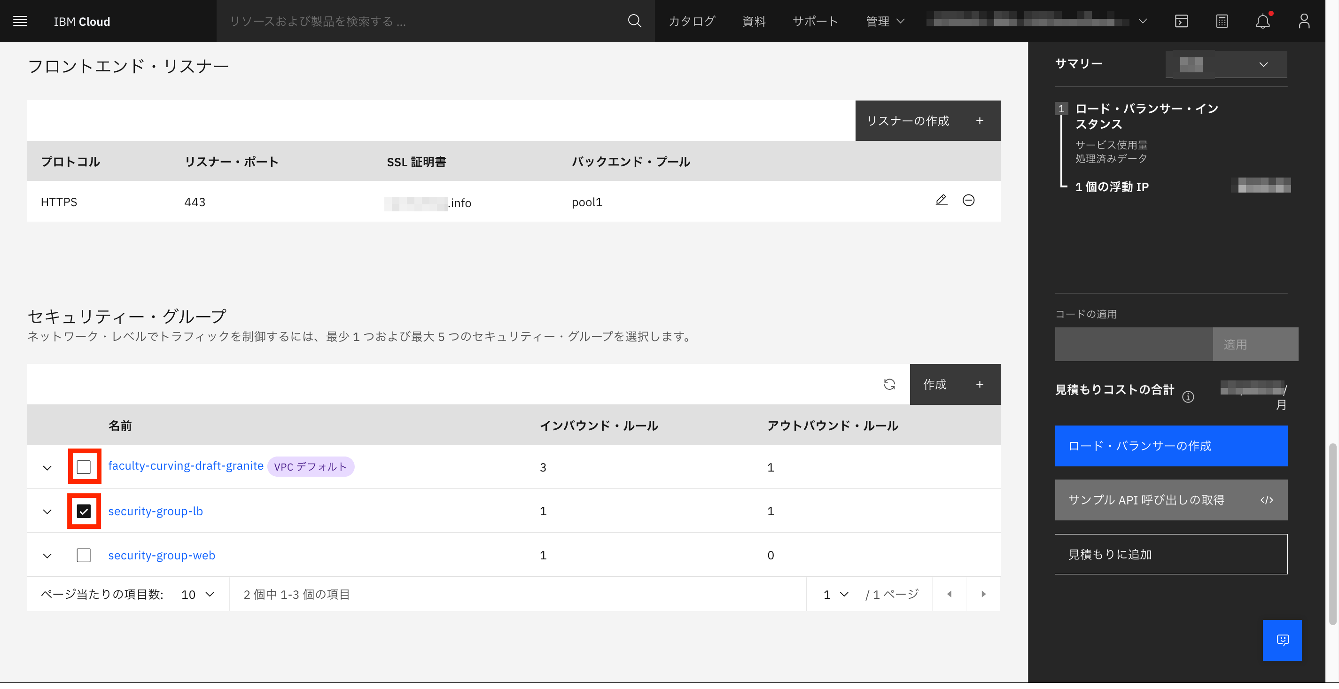The image size is (1339, 689).
Task: Open the サポート menu item
Action: tap(815, 21)
